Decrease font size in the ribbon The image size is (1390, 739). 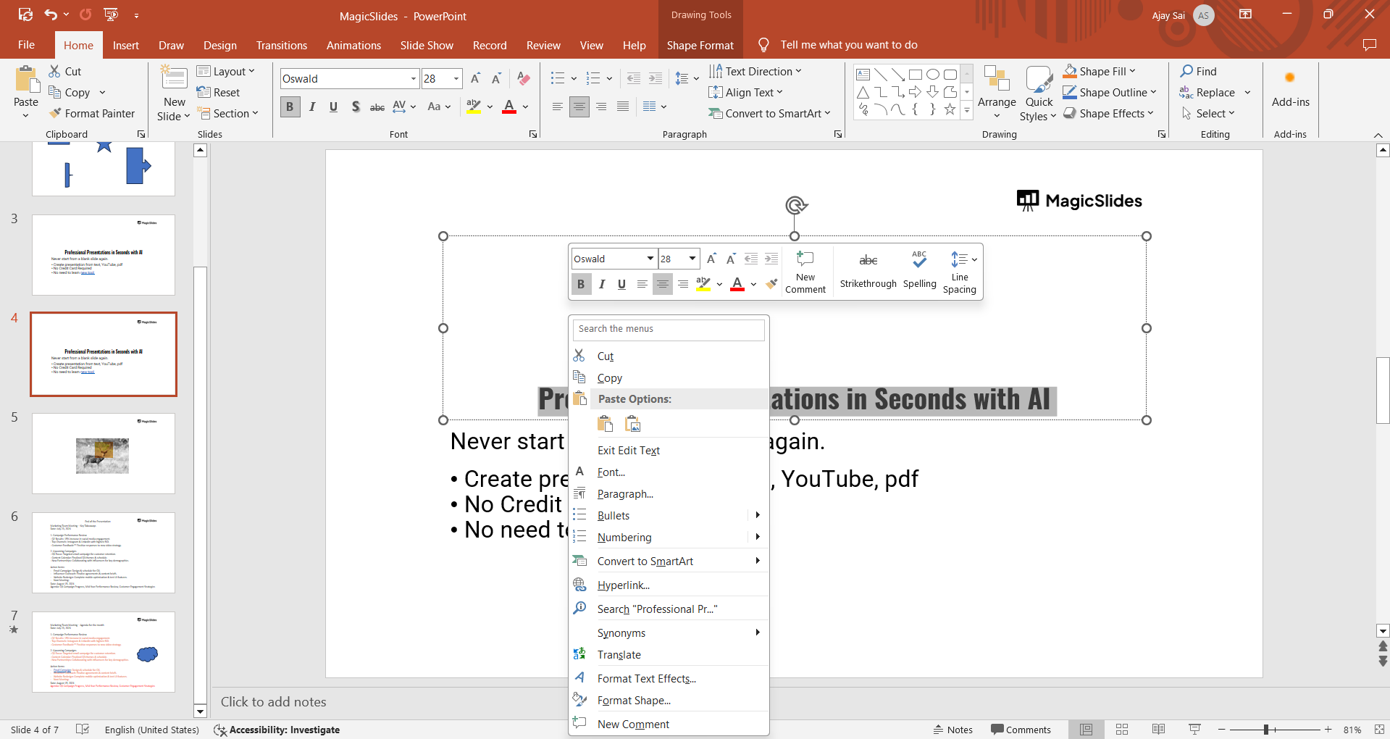(496, 79)
